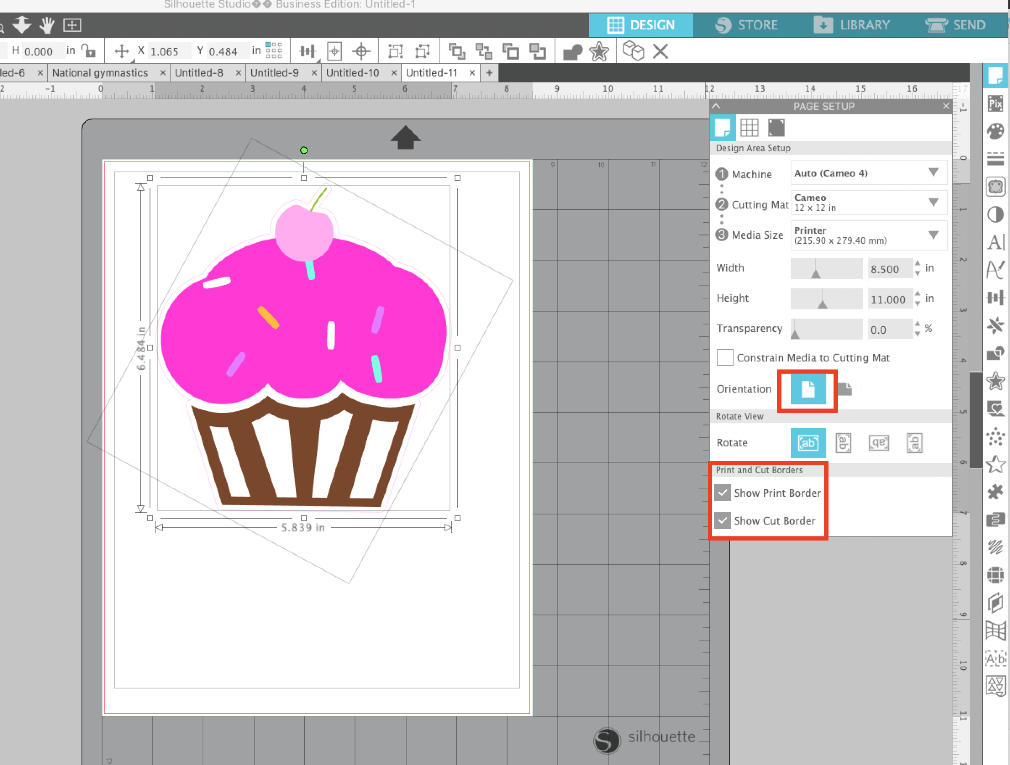Open the Cutting Mat dropdown
1010x765 pixels.
click(868, 202)
